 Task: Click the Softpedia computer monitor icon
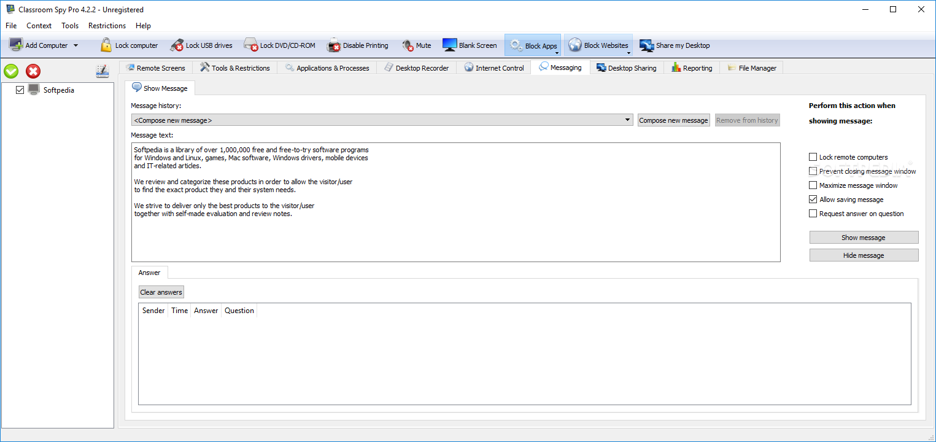point(34,90)
